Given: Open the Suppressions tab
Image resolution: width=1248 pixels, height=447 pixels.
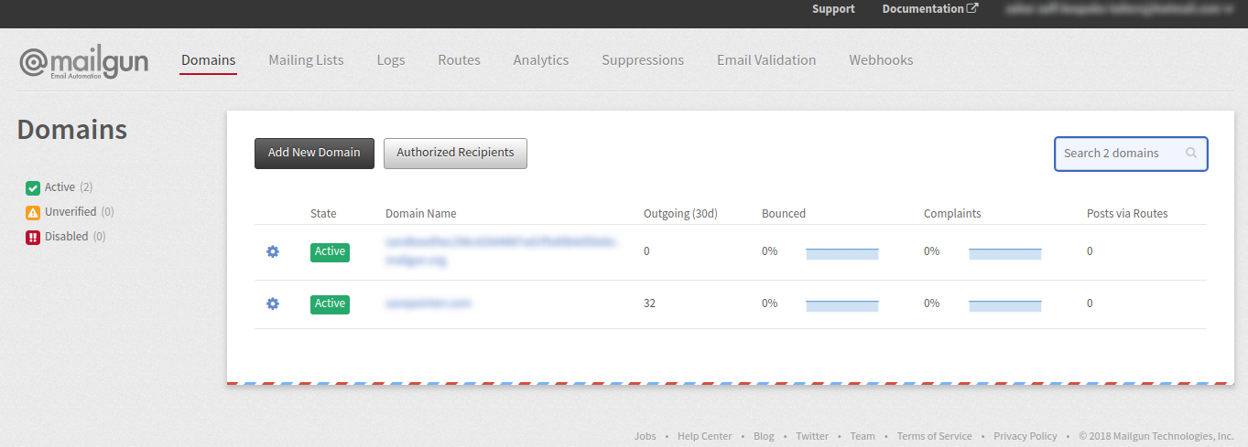Looking at the screenshot, I should (643, 60).
